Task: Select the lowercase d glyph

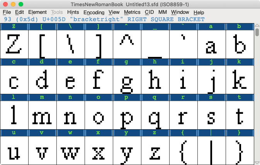Action: tap(42, 80)
